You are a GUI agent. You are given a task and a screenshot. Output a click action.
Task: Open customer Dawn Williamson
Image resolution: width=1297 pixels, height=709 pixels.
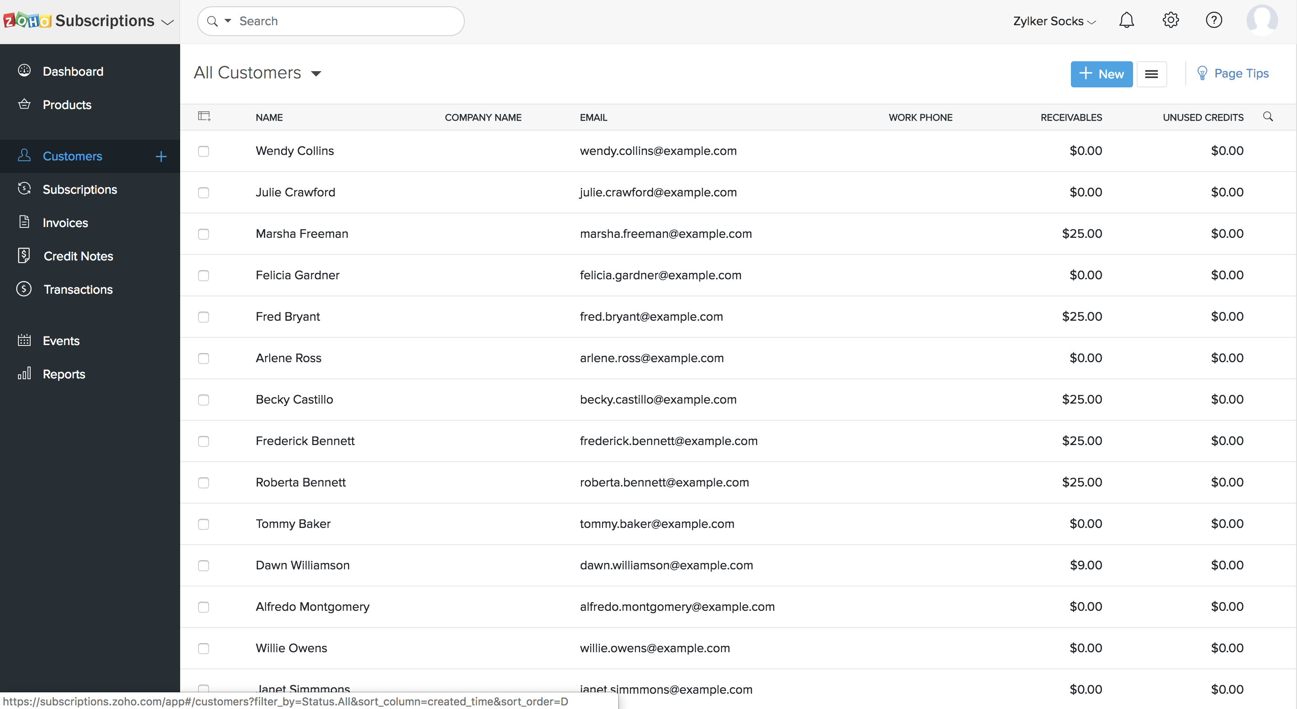(x=302, y=565)
